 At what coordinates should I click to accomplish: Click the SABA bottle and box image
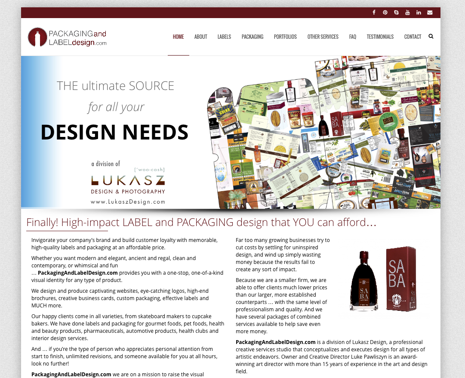click(383, 279)
